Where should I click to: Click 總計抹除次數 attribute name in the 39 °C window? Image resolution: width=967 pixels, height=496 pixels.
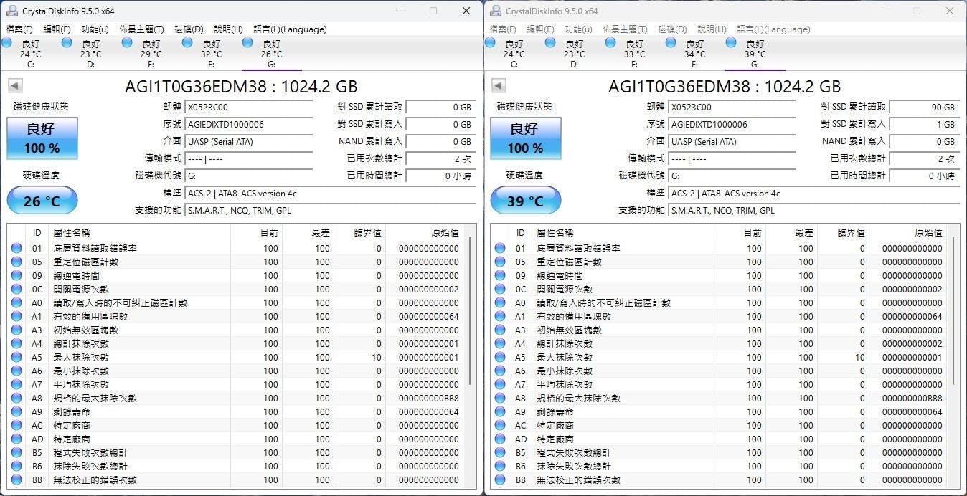click(x=565, y=344)
